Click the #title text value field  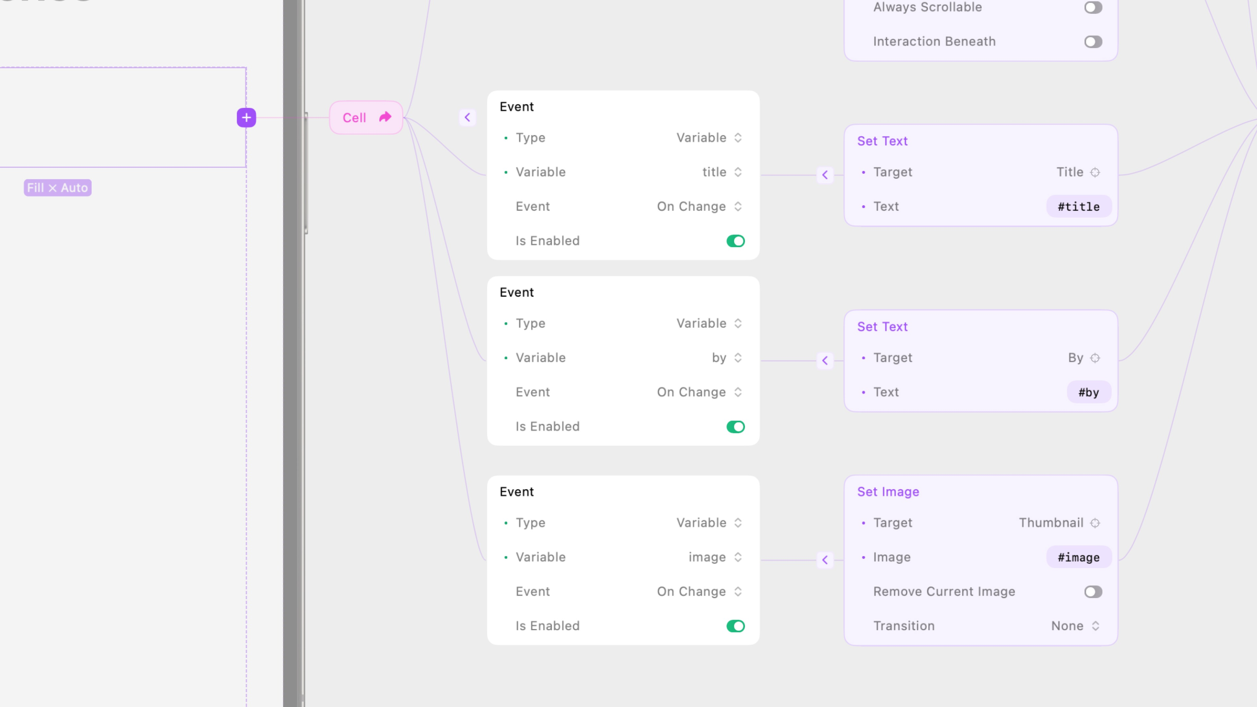point(1078,207)
